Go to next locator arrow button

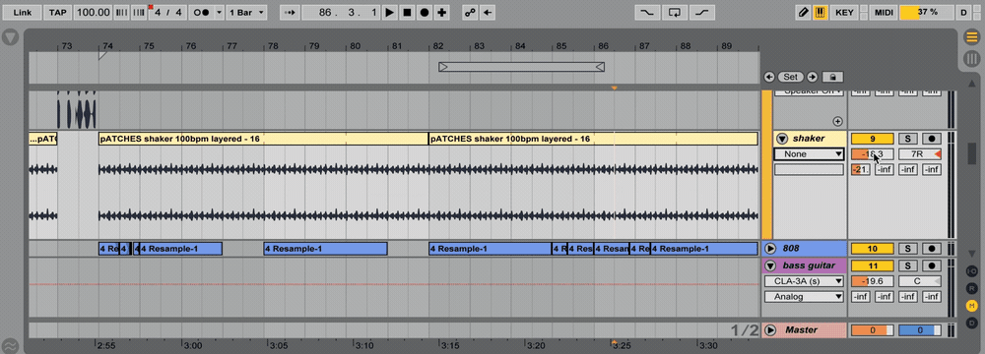[x=813, y=77]
